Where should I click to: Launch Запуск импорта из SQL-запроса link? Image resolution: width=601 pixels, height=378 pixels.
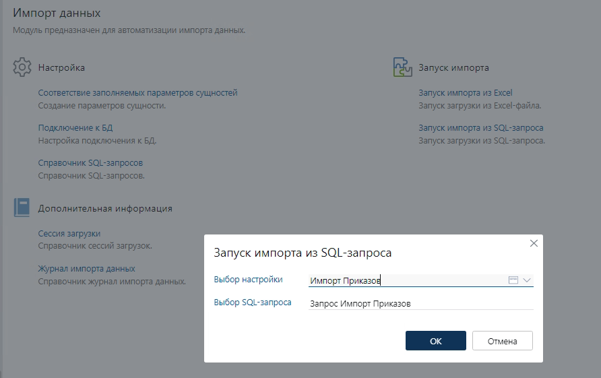click(480, 127)
